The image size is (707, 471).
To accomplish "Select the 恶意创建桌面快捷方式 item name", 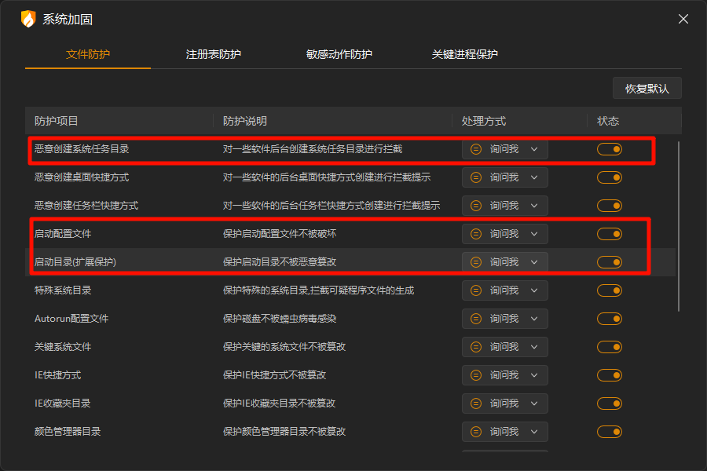I will (82, 177).
